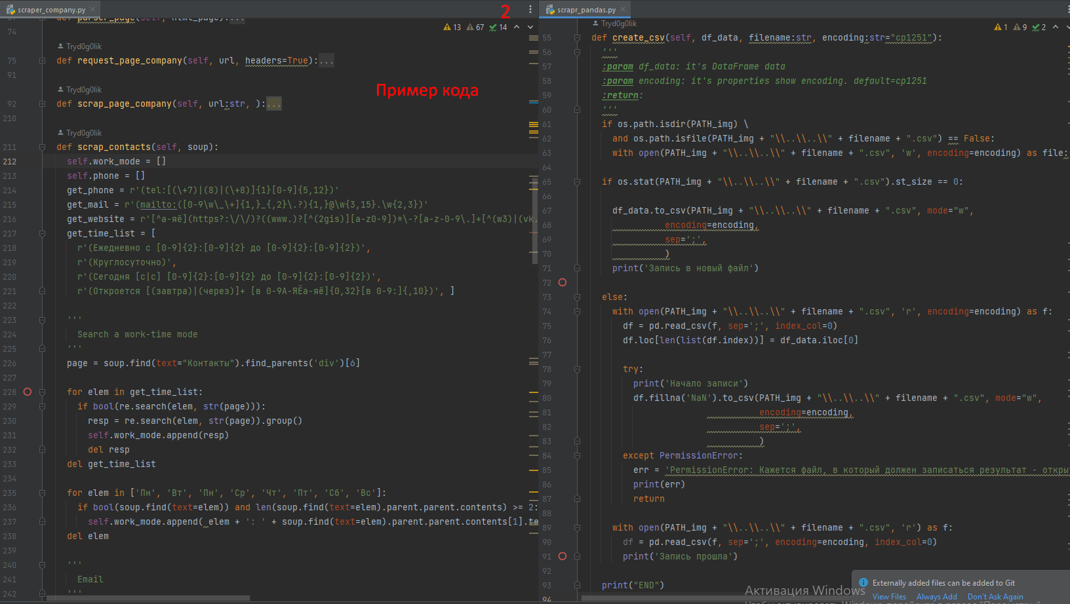This screenshot has height=604, width=1070.
Task: Collapse the scrap_contacts method at line 211
Action: point(42,147)
